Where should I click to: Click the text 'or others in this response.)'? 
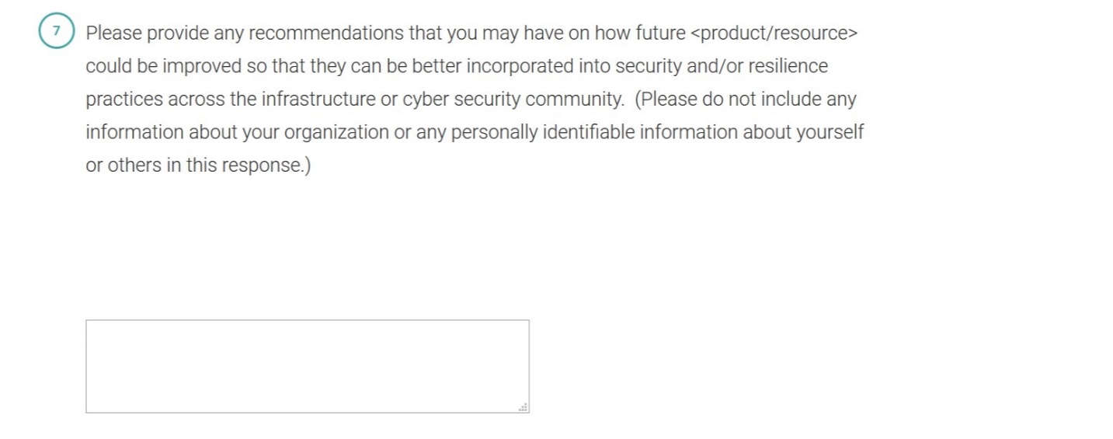(x=198, y=165)
